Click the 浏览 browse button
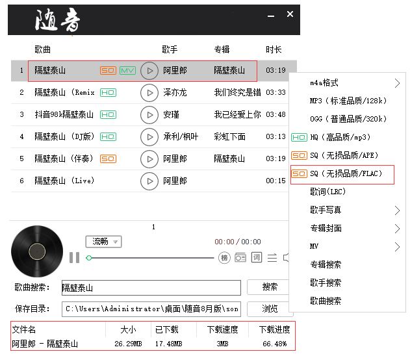Image resolution: width=410 pixels, height=356 pixels. click(x=269, y=309)
